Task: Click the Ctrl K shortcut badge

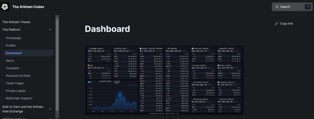Action: pyautogui.click(x=308, y=7)
